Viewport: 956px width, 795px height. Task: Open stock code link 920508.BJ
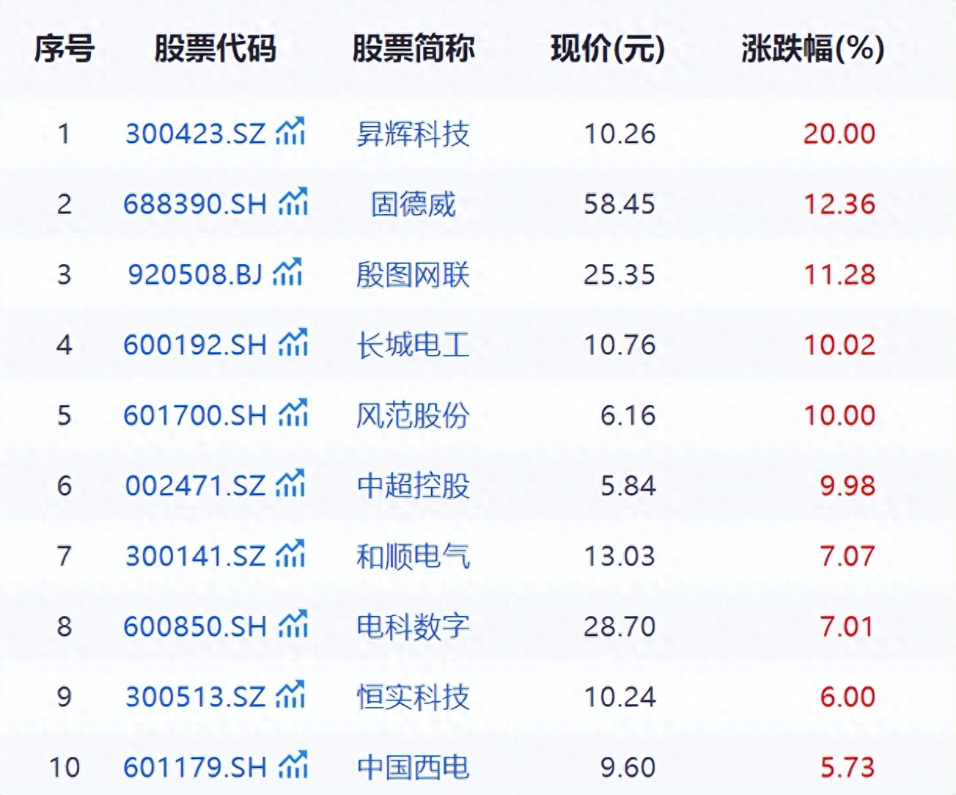pos(195,274)
